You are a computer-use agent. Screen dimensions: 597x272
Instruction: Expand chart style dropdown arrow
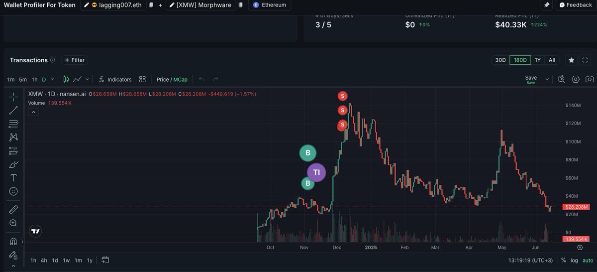click(x=88, y=79)
